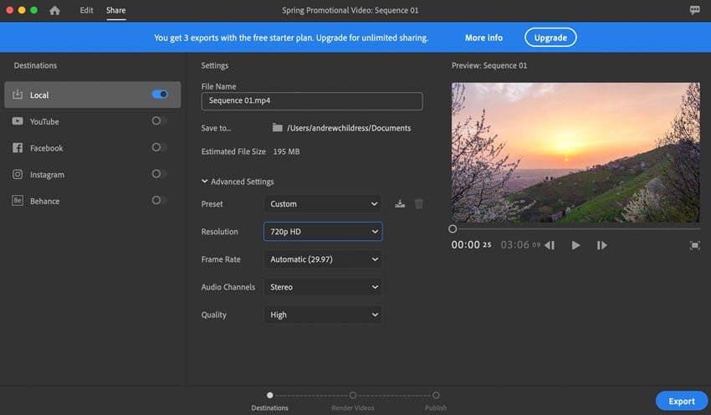This screenshot has height=415, width=711.
Task: Turn on Instagram destination toggle
Action: tap(160, 174)
